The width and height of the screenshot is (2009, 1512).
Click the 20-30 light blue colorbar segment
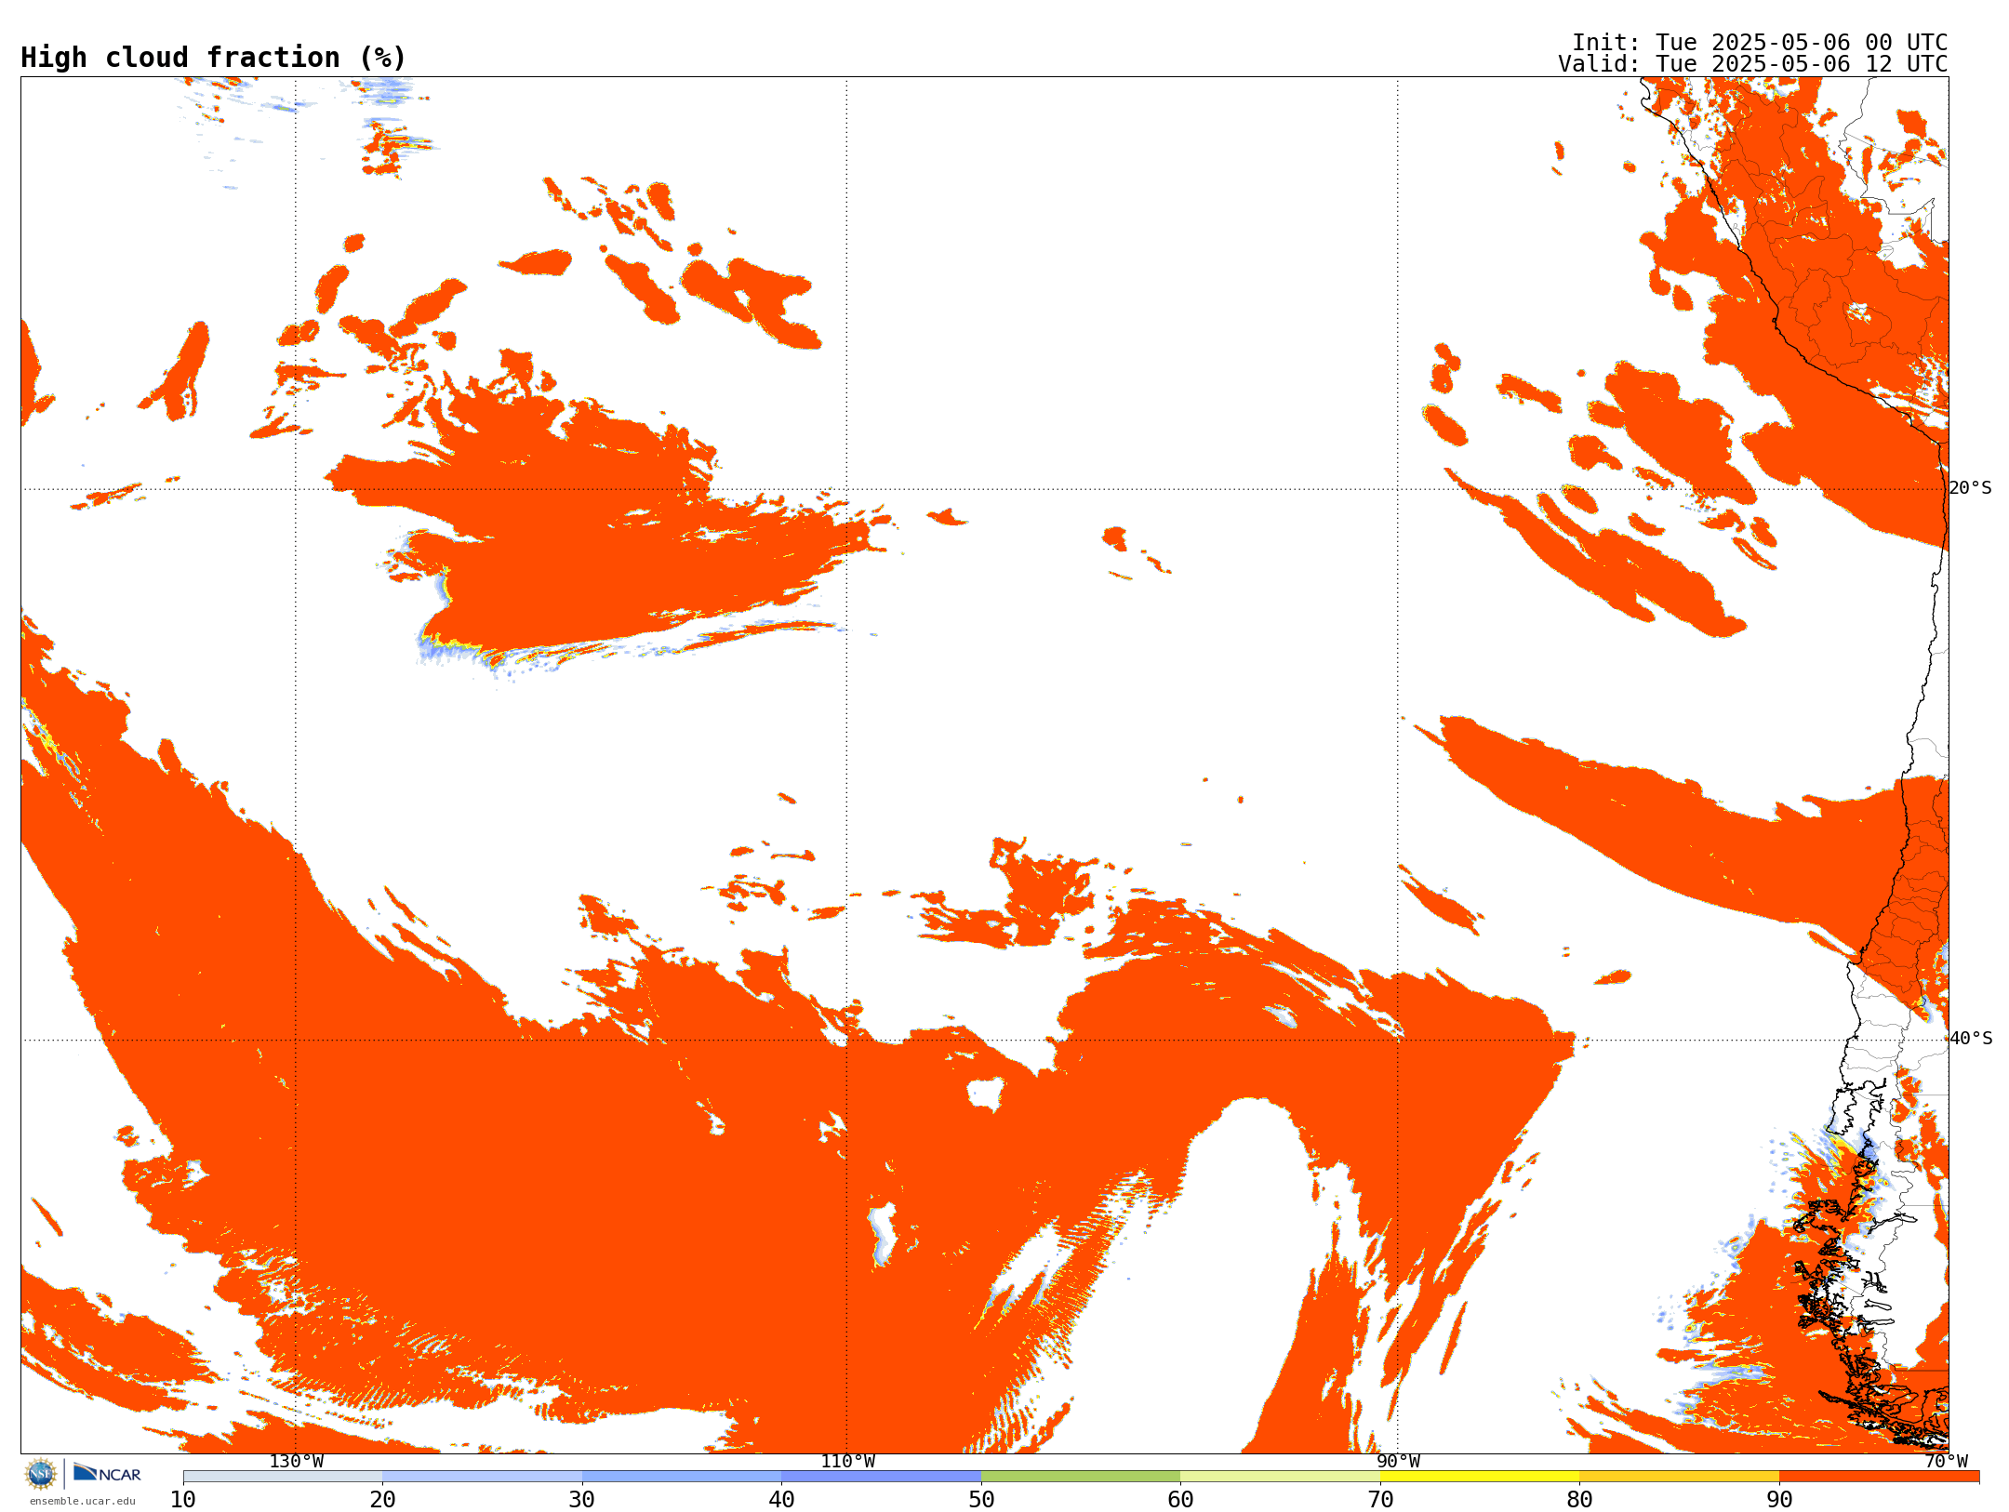[x=482, y=1477]
